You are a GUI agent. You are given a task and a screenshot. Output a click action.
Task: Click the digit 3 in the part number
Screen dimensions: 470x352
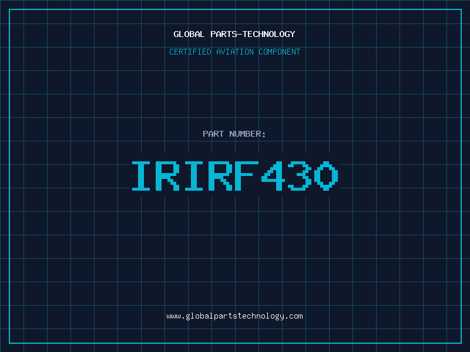point(300,176)
